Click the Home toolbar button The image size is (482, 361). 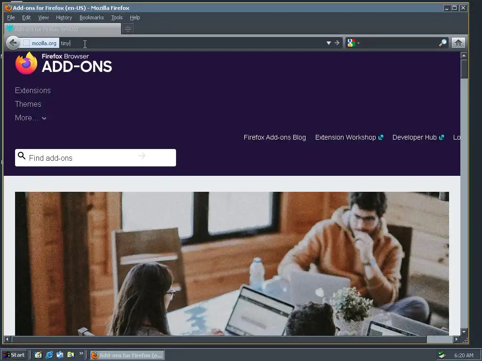coord(458,43)
